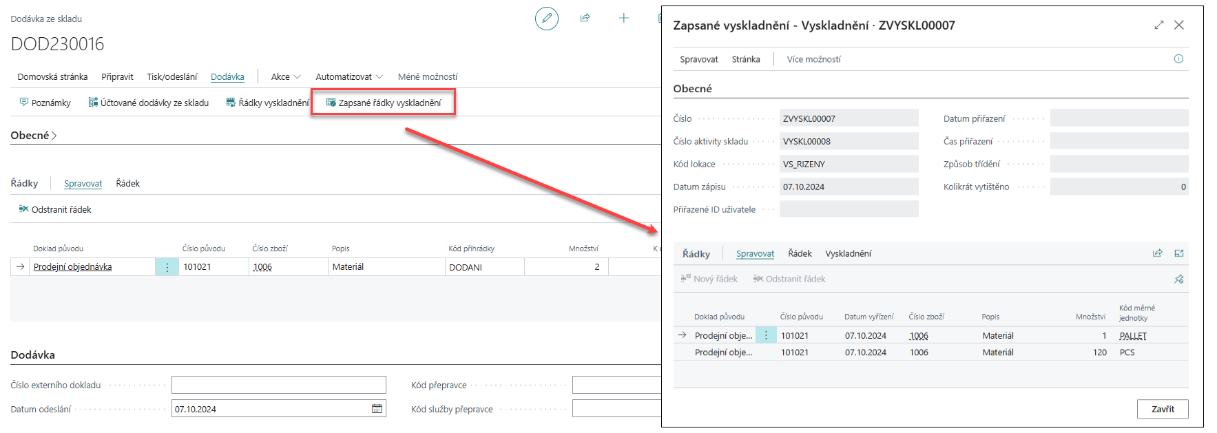Expand the Obecné section
1217x433 pixels.
pos(33,136)
